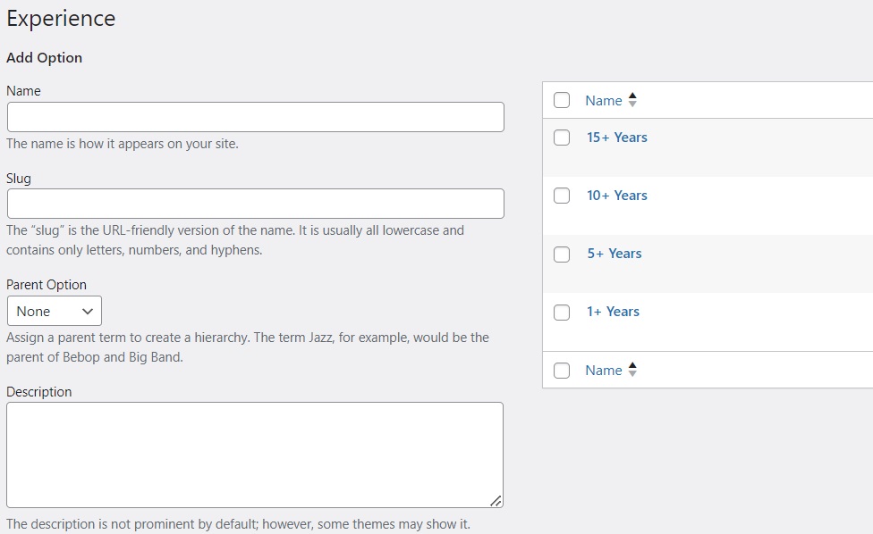Click the Name header in the table footer
Image resolution: width=873 pixels, height=534 pixels.
(x=606, y=370)
